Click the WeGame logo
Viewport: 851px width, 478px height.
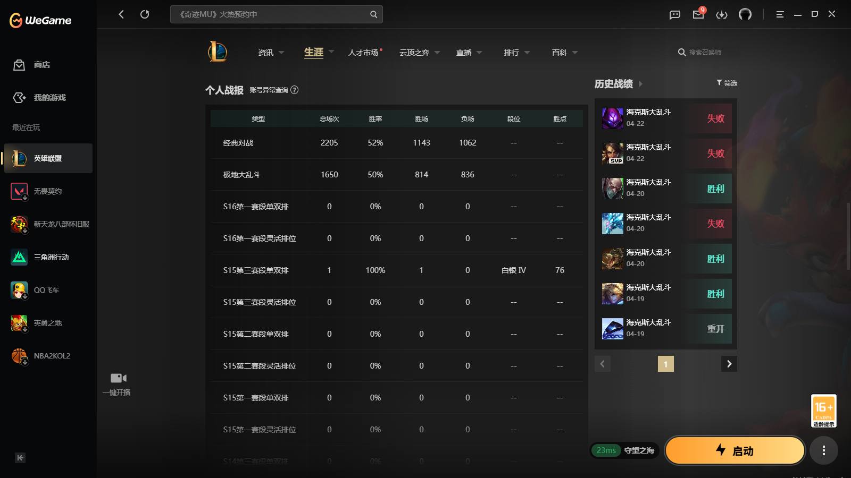tap(40, 20)
